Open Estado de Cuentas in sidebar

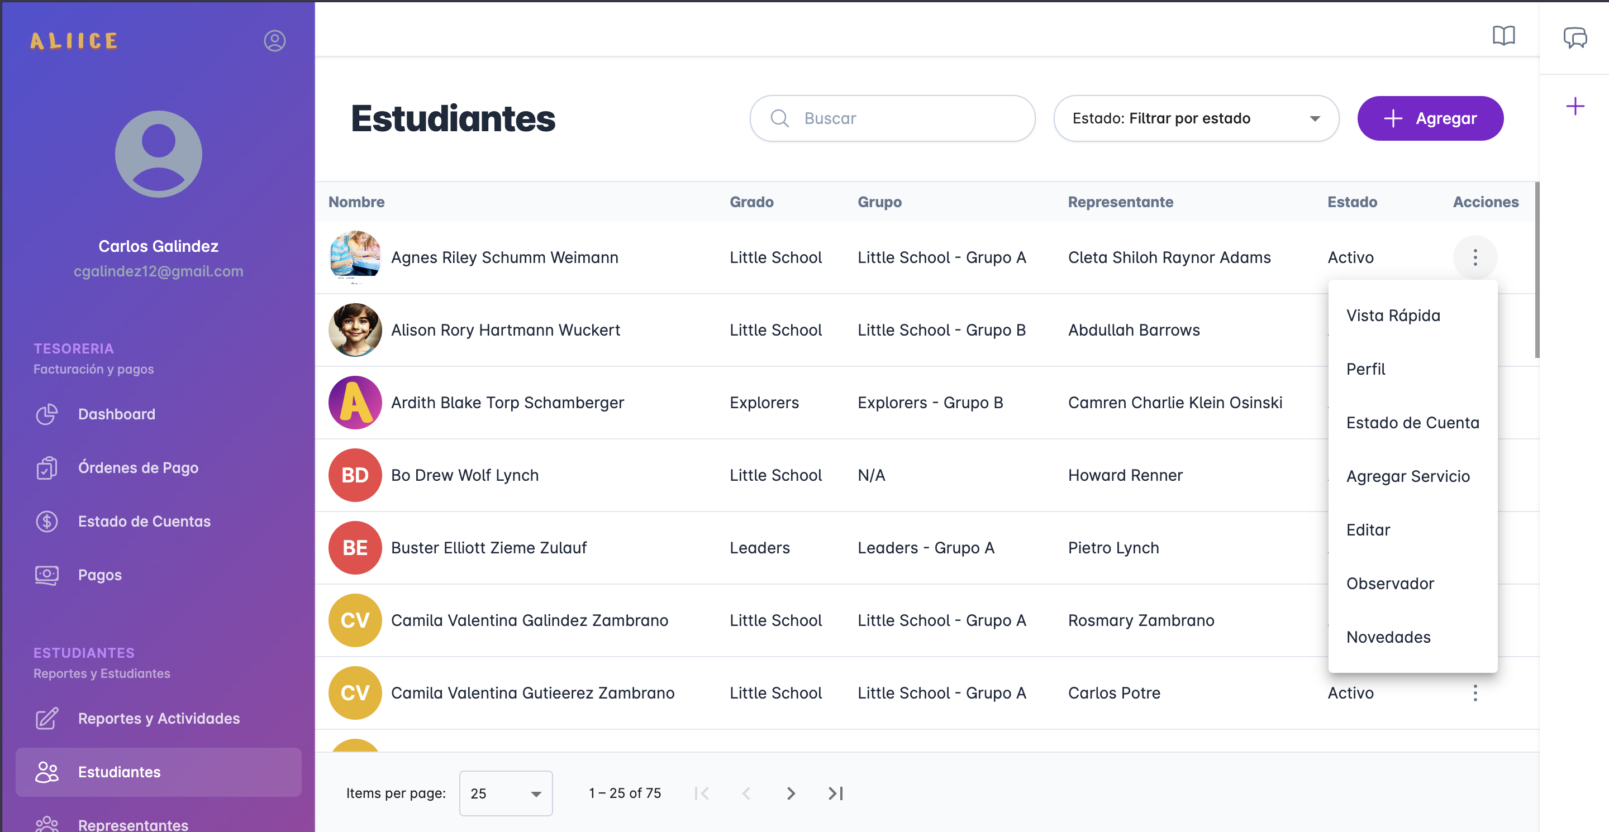click(x=144, y=521)
